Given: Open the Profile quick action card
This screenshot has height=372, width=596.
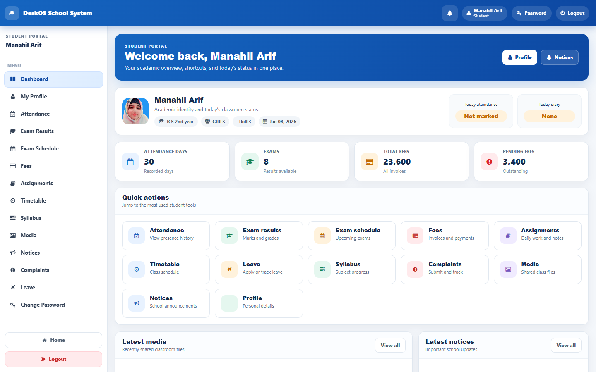Looking at the screenshot, I should coord(259,303).
